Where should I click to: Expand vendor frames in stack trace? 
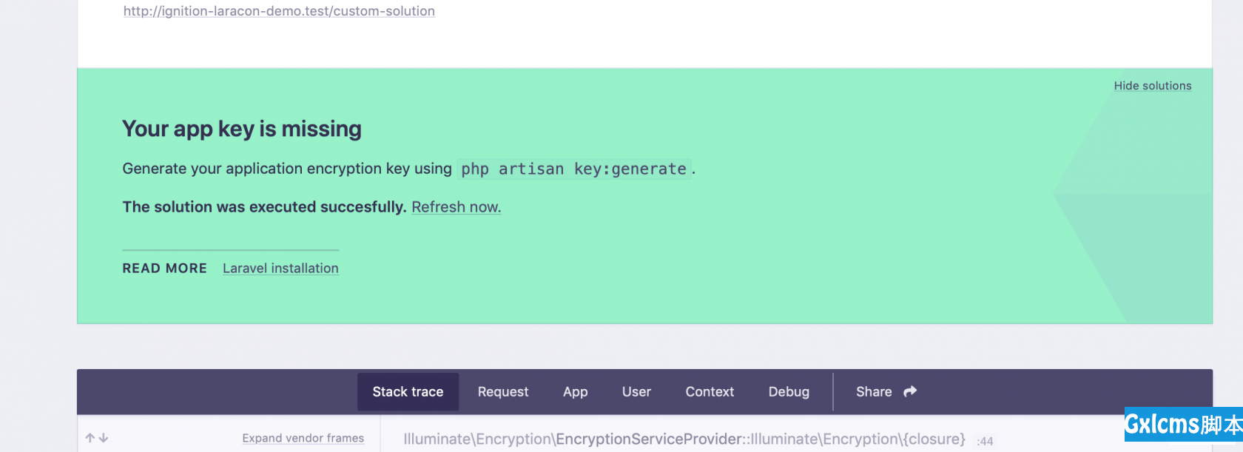point(303,438)
